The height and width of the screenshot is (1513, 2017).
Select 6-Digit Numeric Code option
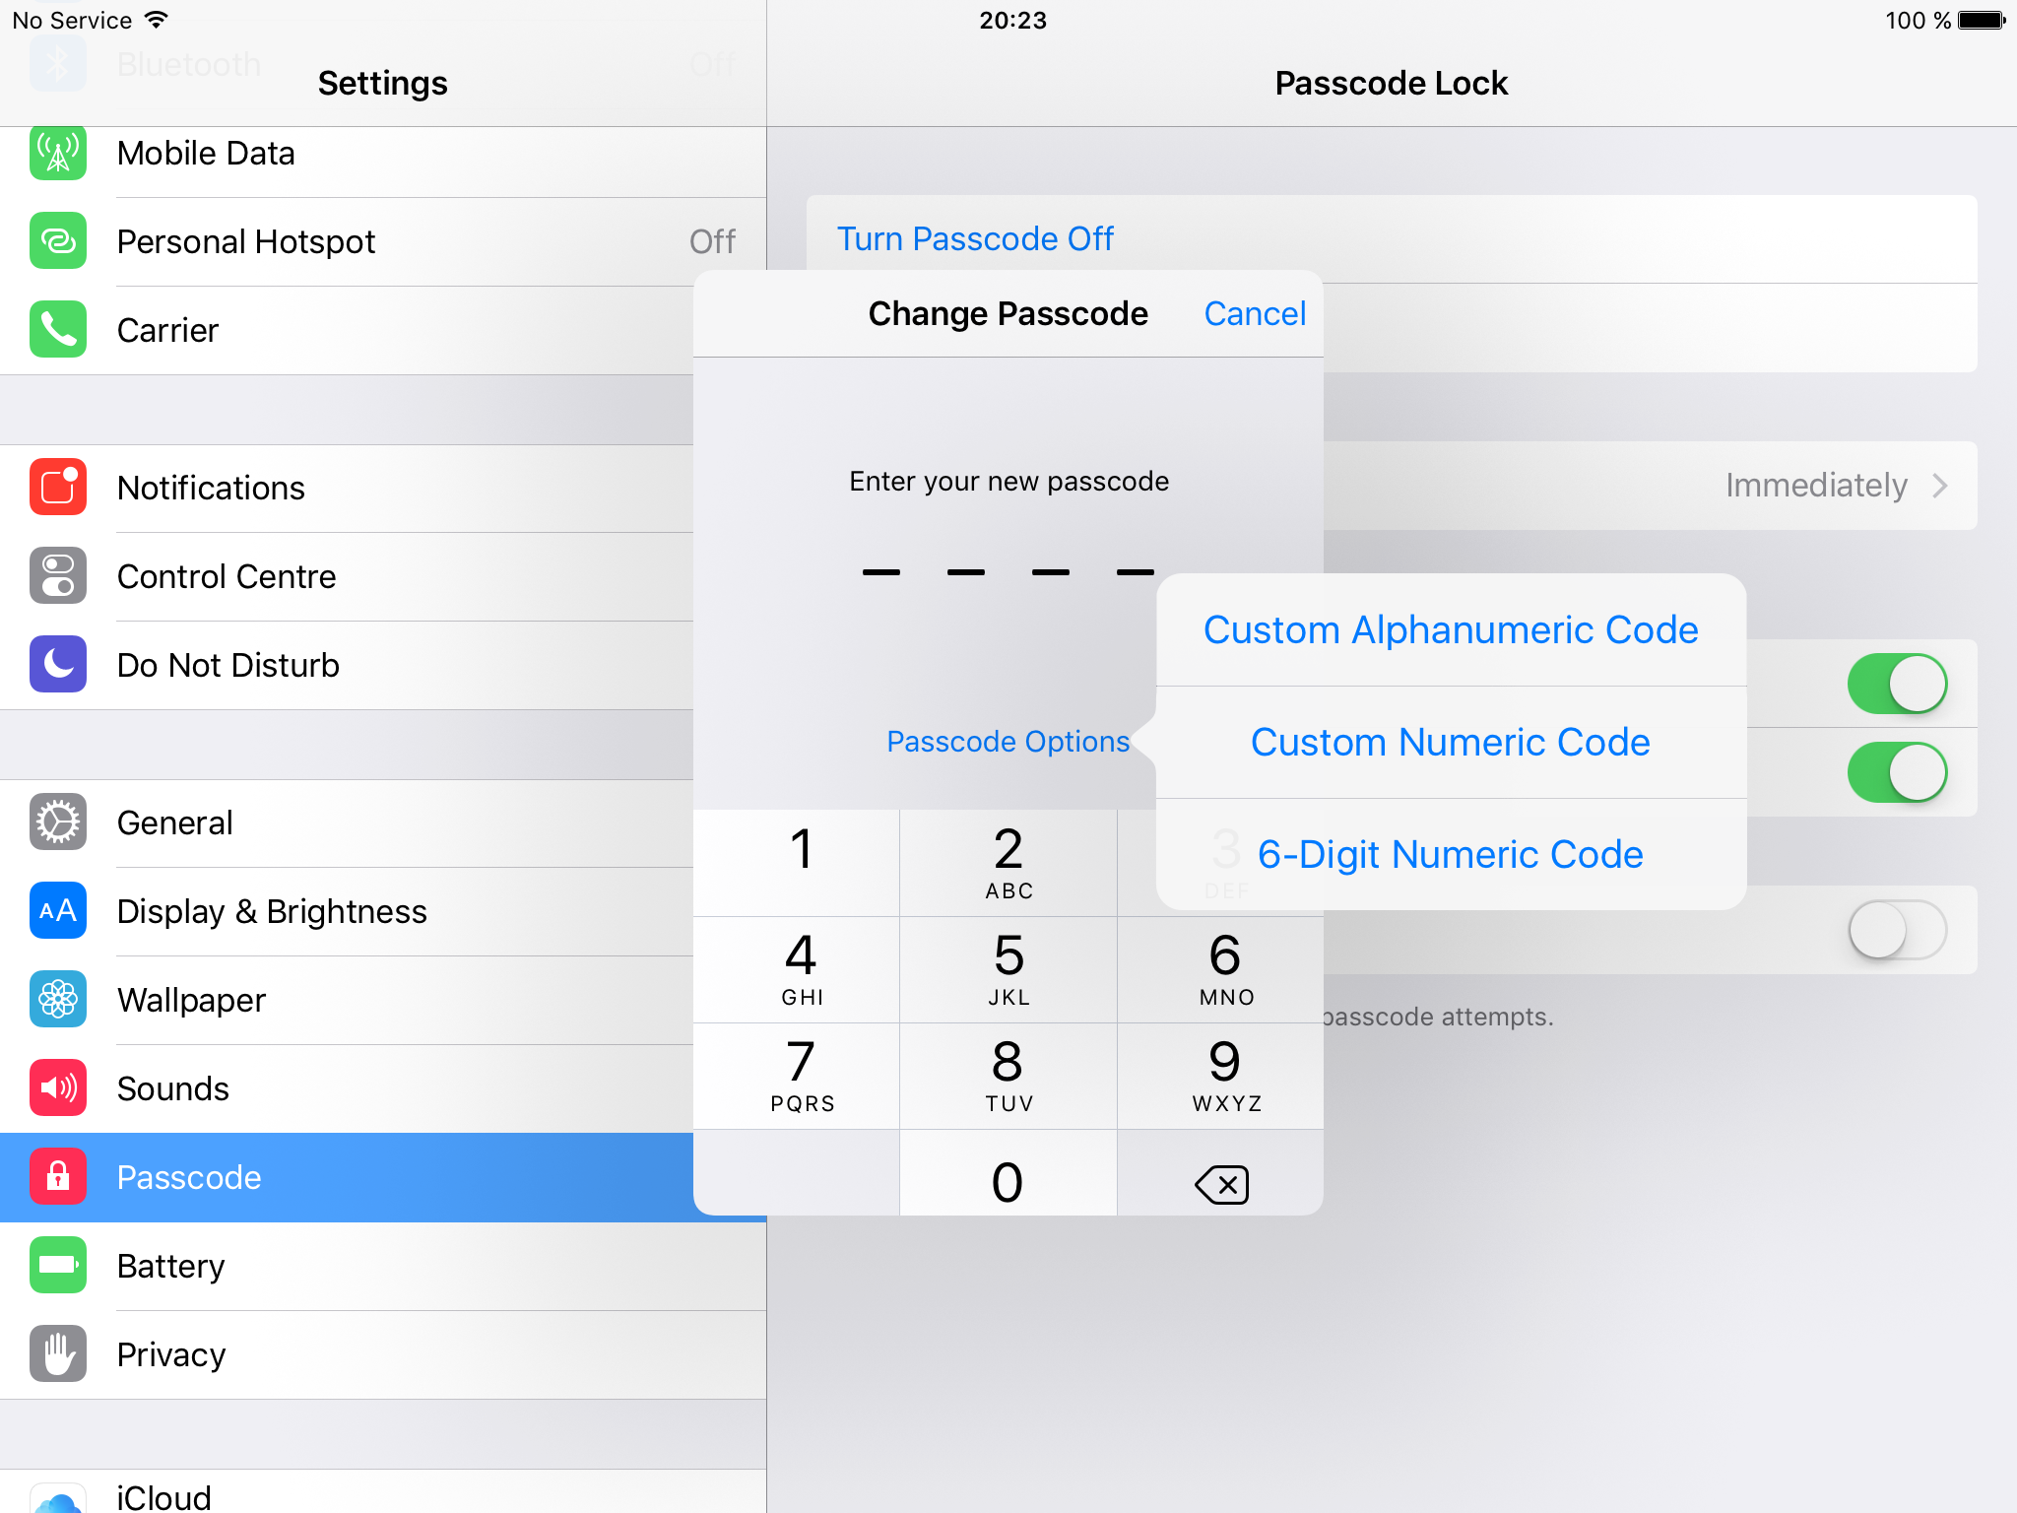(x=1449, y=855)
